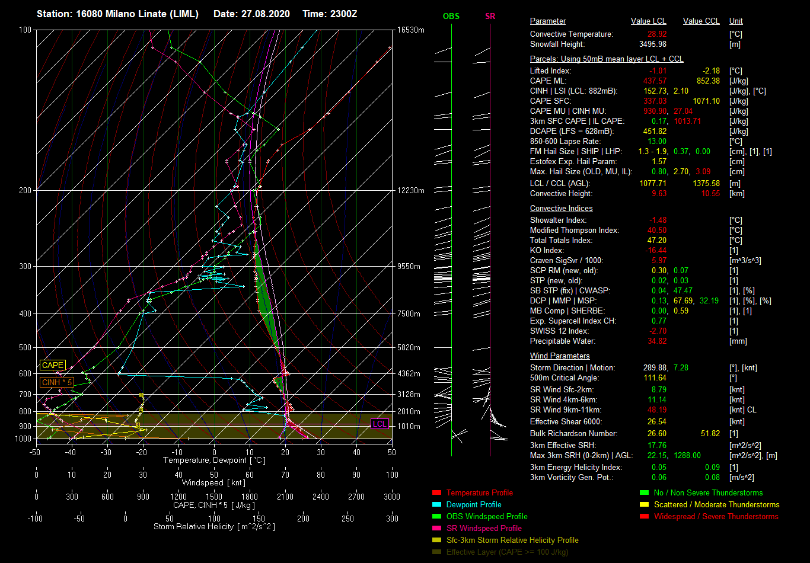Click the Parcels: Using 50mB mean layer heading
The width and height of the screenshot is (810, 563).
606,59
